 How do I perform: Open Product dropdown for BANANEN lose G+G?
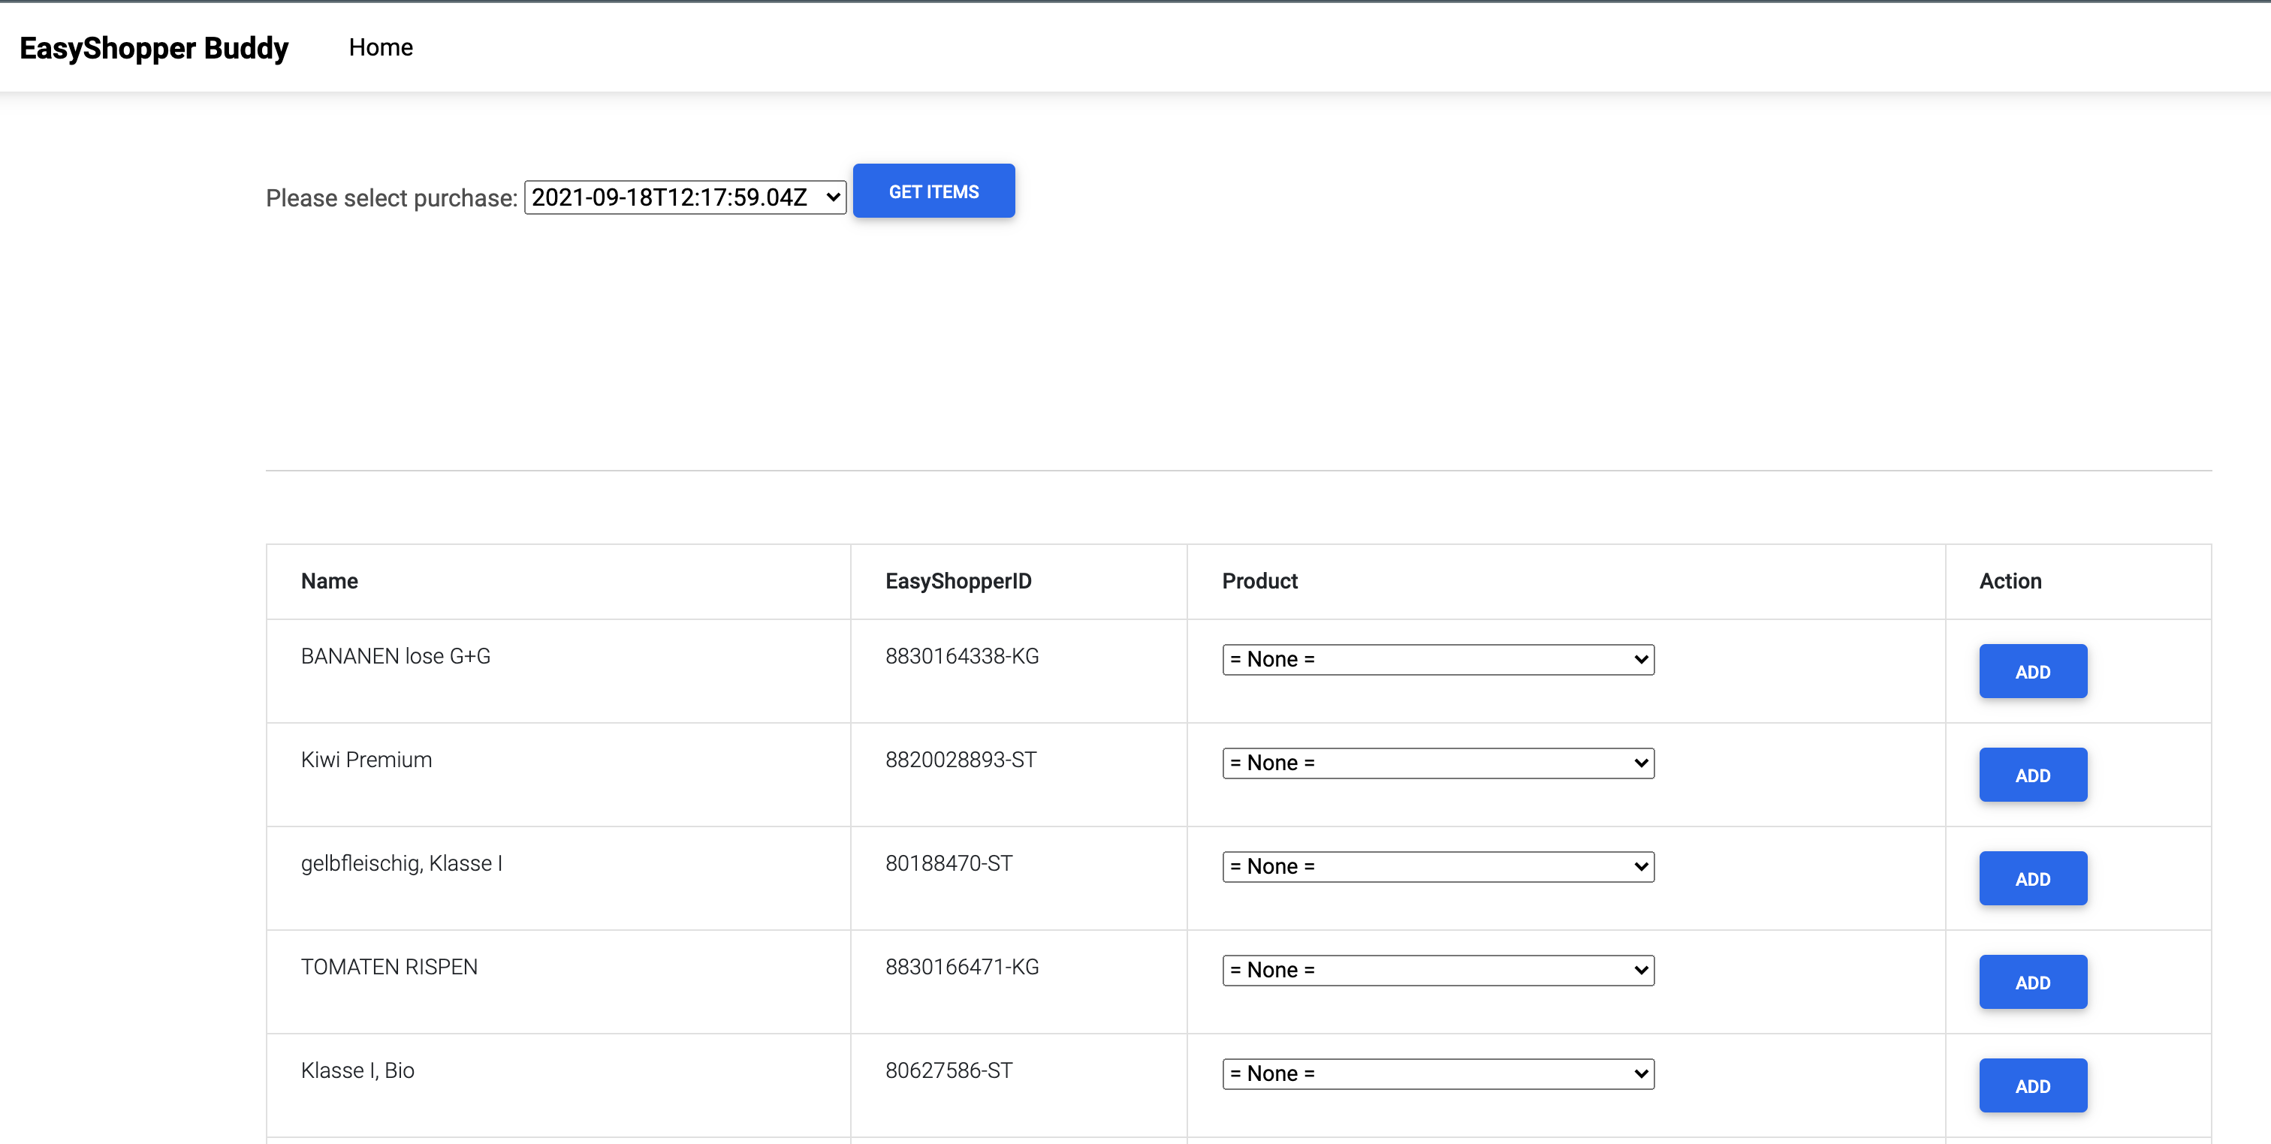click(1438, 659)
